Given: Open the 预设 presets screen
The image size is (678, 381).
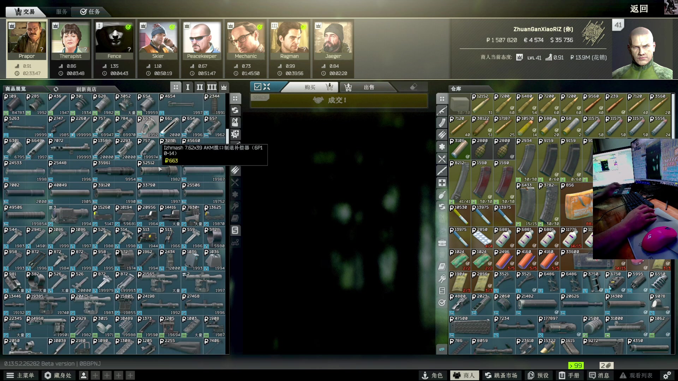Looking at the screenshot, I should click(x=539, y=375).
